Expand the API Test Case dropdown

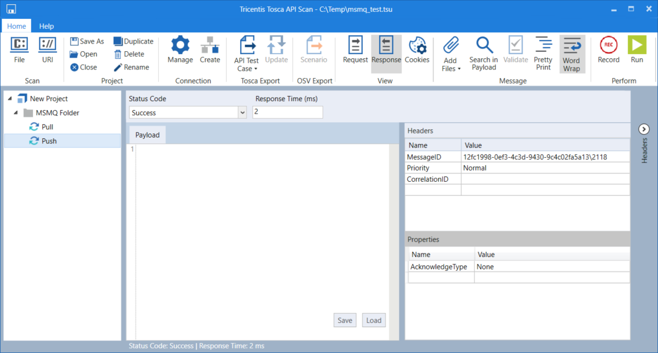point(247,69)
